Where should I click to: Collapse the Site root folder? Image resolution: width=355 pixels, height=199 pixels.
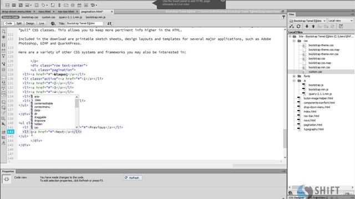point(290,36)
